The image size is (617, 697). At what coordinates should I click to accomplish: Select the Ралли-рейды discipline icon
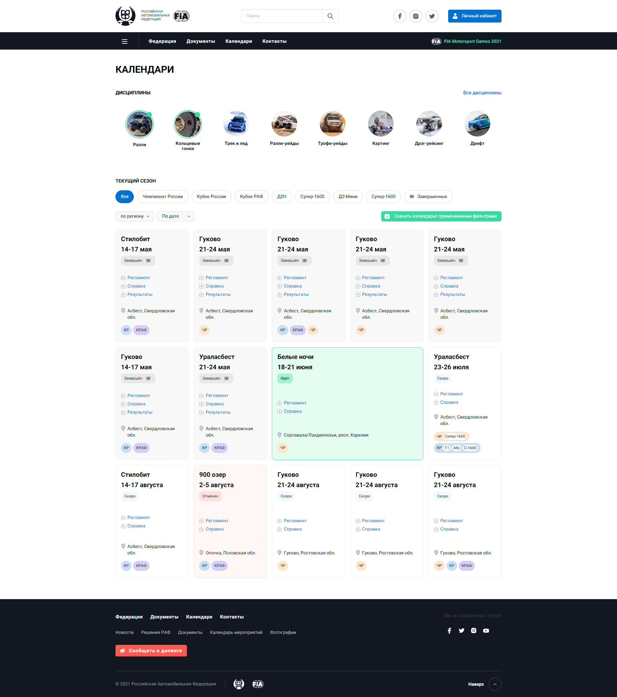(284, 124)
